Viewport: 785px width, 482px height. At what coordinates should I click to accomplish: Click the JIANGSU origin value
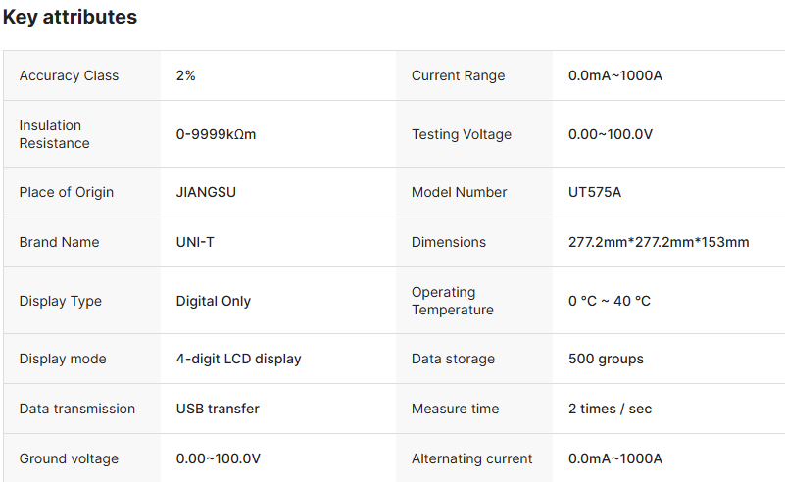pyautogui.click(x=206, y=192)
